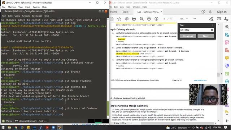Open the green Compare Files tool icon
The image size is (231, 130).
[227, 74]
